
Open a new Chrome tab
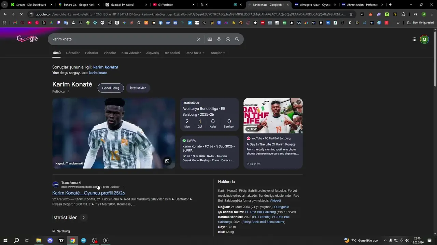[x=390, y=5]
